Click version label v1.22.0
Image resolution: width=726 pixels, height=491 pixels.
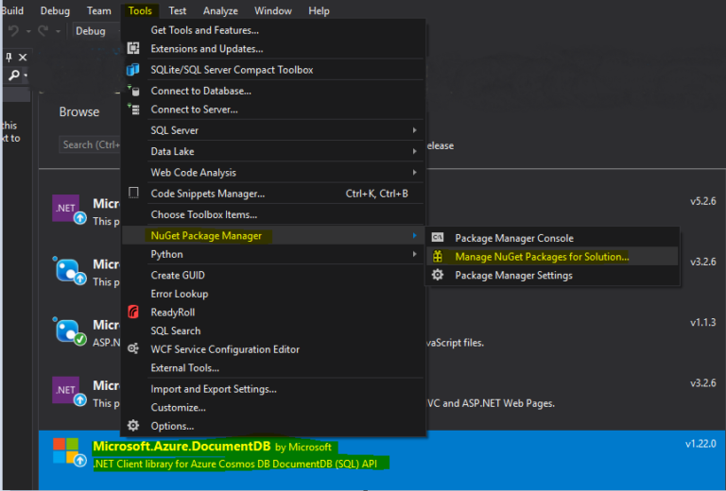700,444
